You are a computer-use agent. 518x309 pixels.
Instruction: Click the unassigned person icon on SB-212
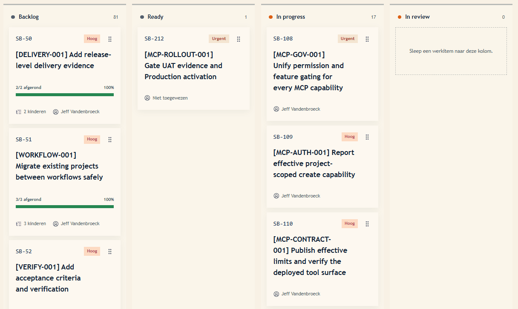tap(147, 98)
